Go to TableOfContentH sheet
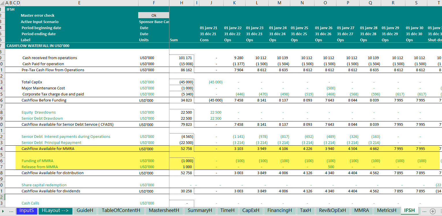Viewport: 442px width, 216px height. point(121,211)
